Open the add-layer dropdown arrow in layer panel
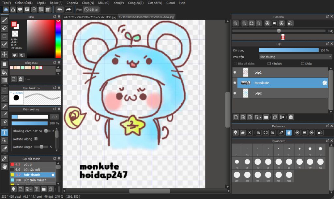The image size is (334, 199). click(x=260, y=117)
